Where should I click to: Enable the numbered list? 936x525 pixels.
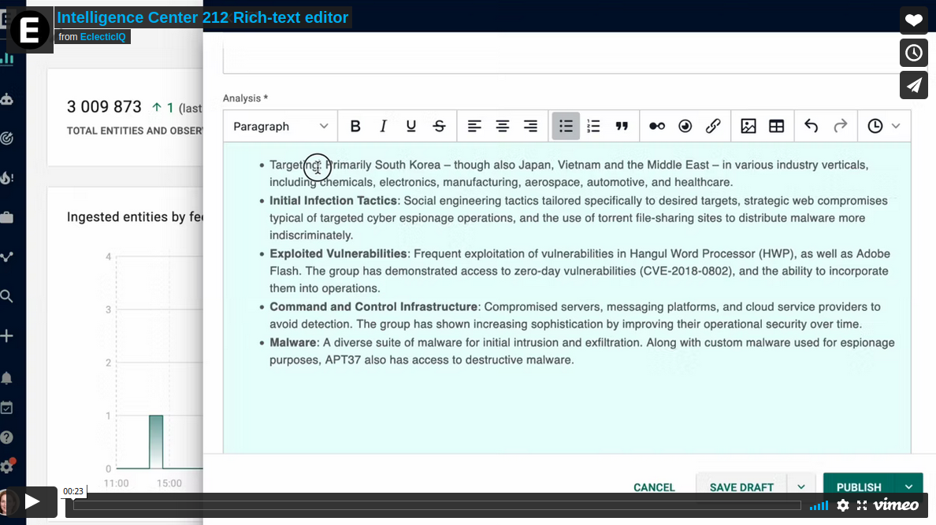click(592, 126)
